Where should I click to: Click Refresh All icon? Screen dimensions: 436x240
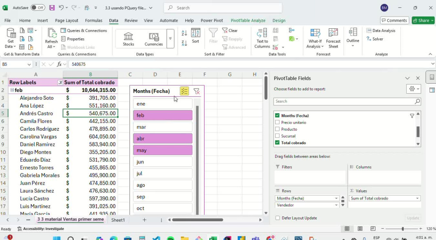tap(51, 34)
